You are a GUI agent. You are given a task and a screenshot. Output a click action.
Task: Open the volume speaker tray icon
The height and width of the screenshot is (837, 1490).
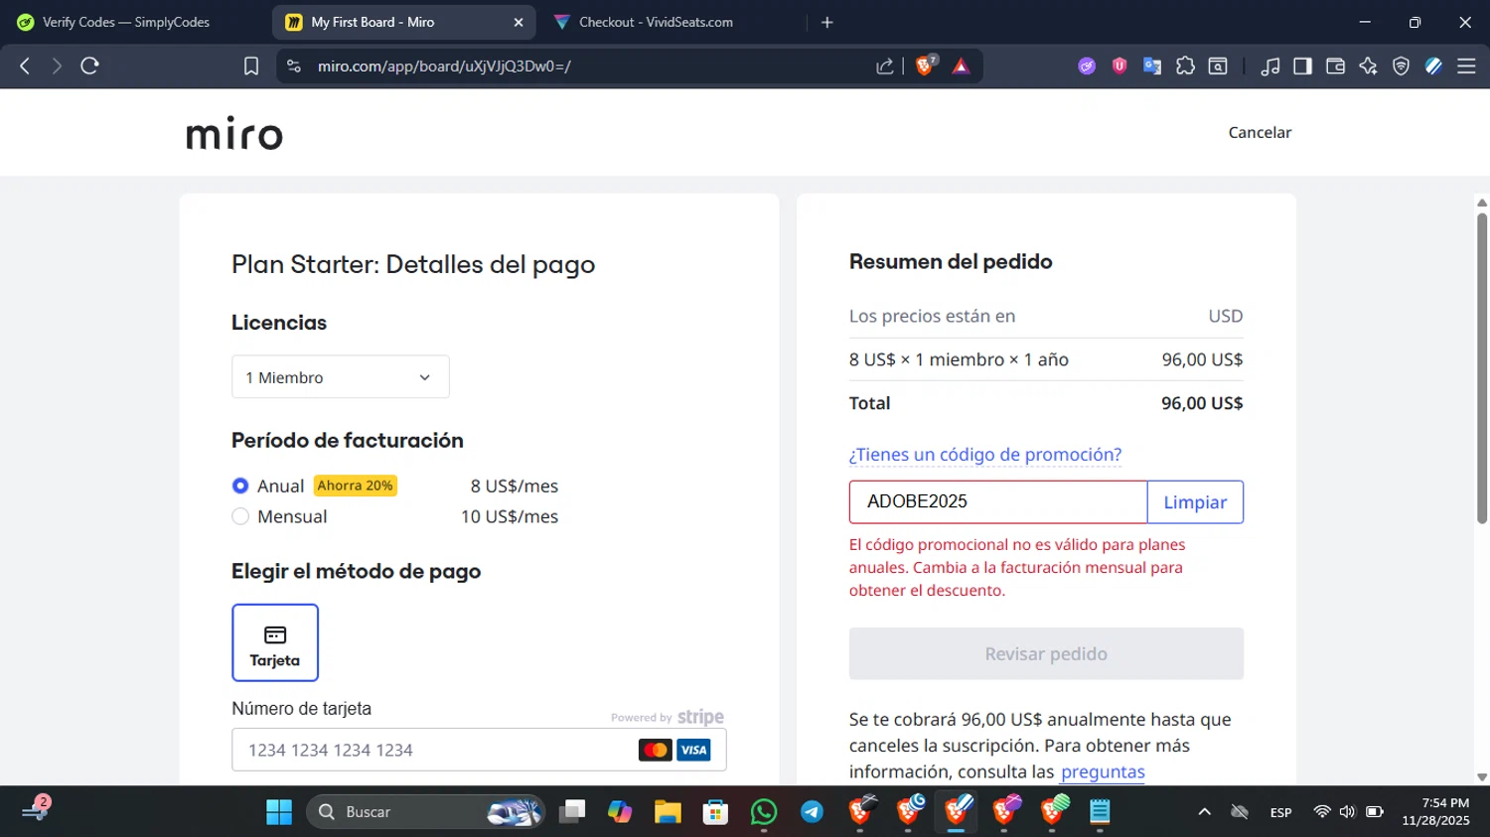click(x=1347, y=812)
